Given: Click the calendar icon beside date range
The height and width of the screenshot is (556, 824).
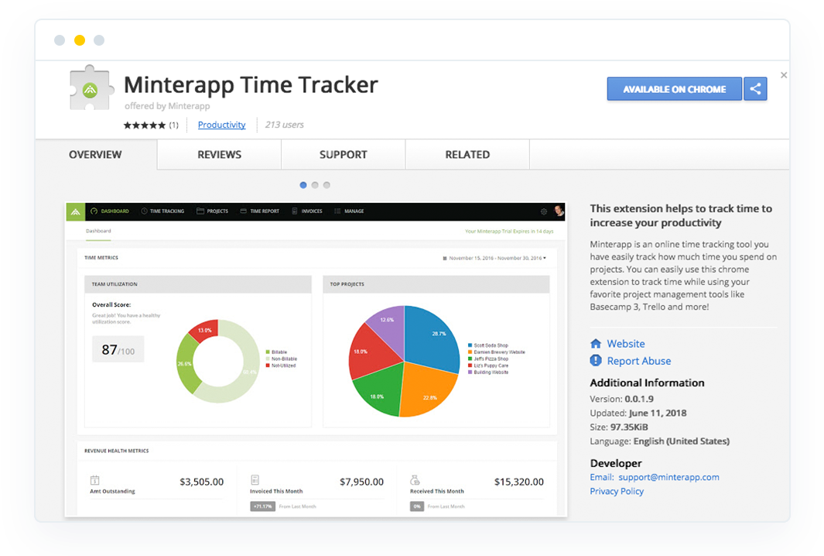Looking at the screenshot, I should [445, 259].
